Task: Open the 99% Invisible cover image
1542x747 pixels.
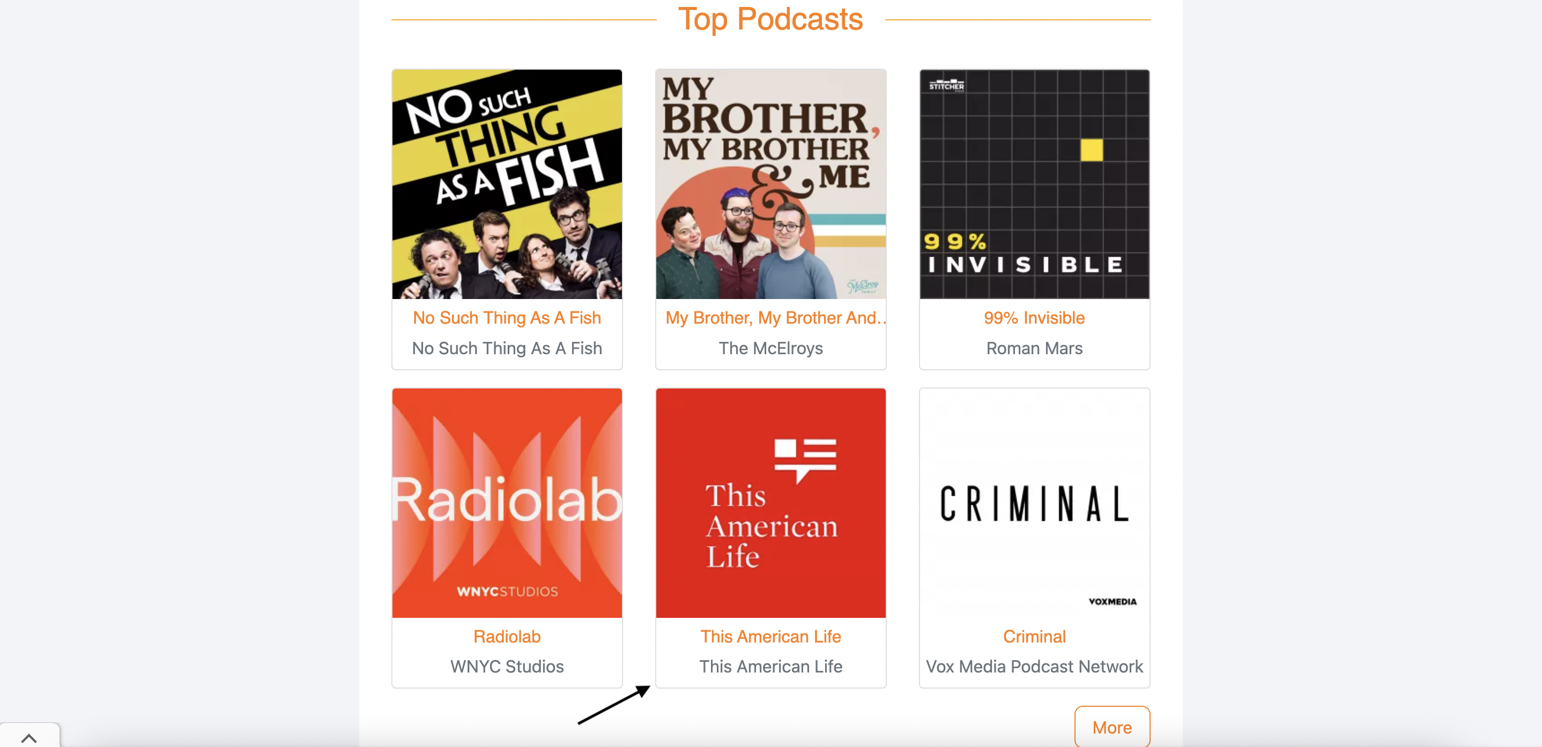Action: pyautogui.click(x=1034, y=184)
